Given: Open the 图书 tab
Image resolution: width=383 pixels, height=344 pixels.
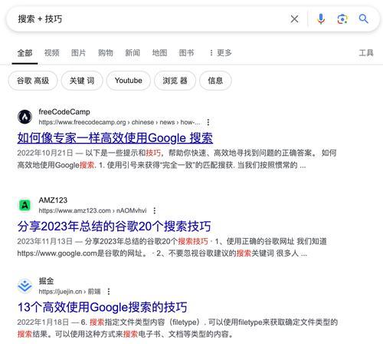Looking at the screenshot, I should [187, 53].
